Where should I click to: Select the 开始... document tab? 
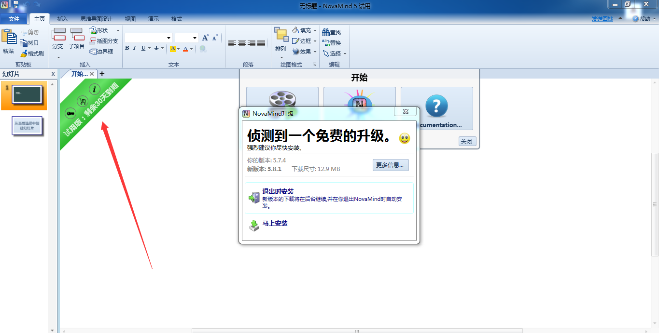coord(80,74)
